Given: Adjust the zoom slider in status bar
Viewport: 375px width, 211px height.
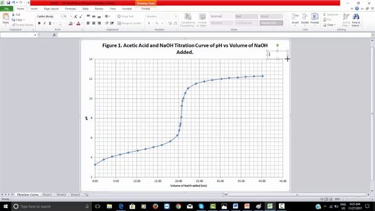Looking at the screenshot, I should (359, 199).
